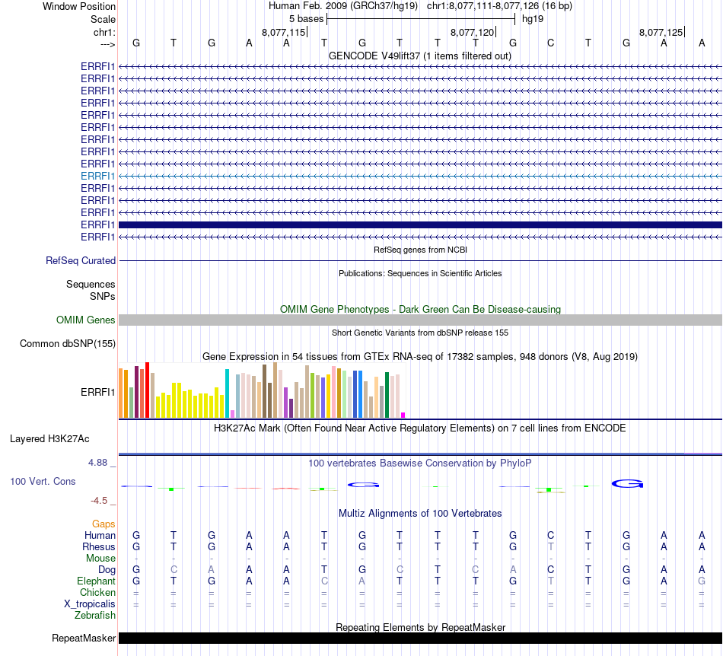
Task: Click the chr1: base position label
Action: [x=104, y=32]
